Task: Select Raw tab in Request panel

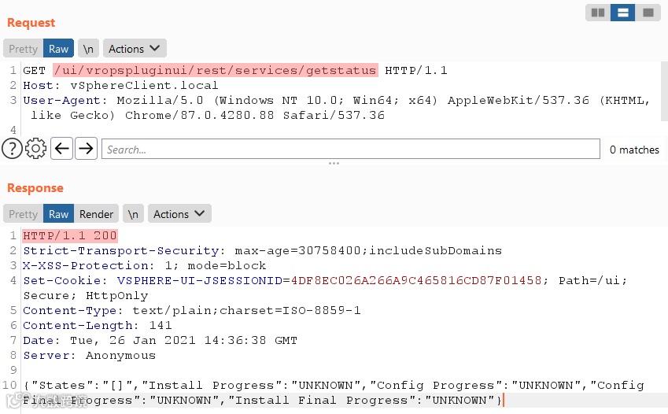Action: click(58, 49)
